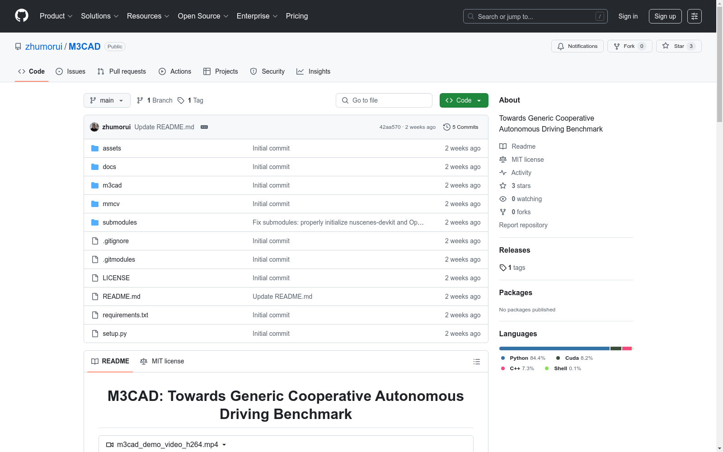Expand the Enterprise menu
The image size is (723, 452).
257,16
